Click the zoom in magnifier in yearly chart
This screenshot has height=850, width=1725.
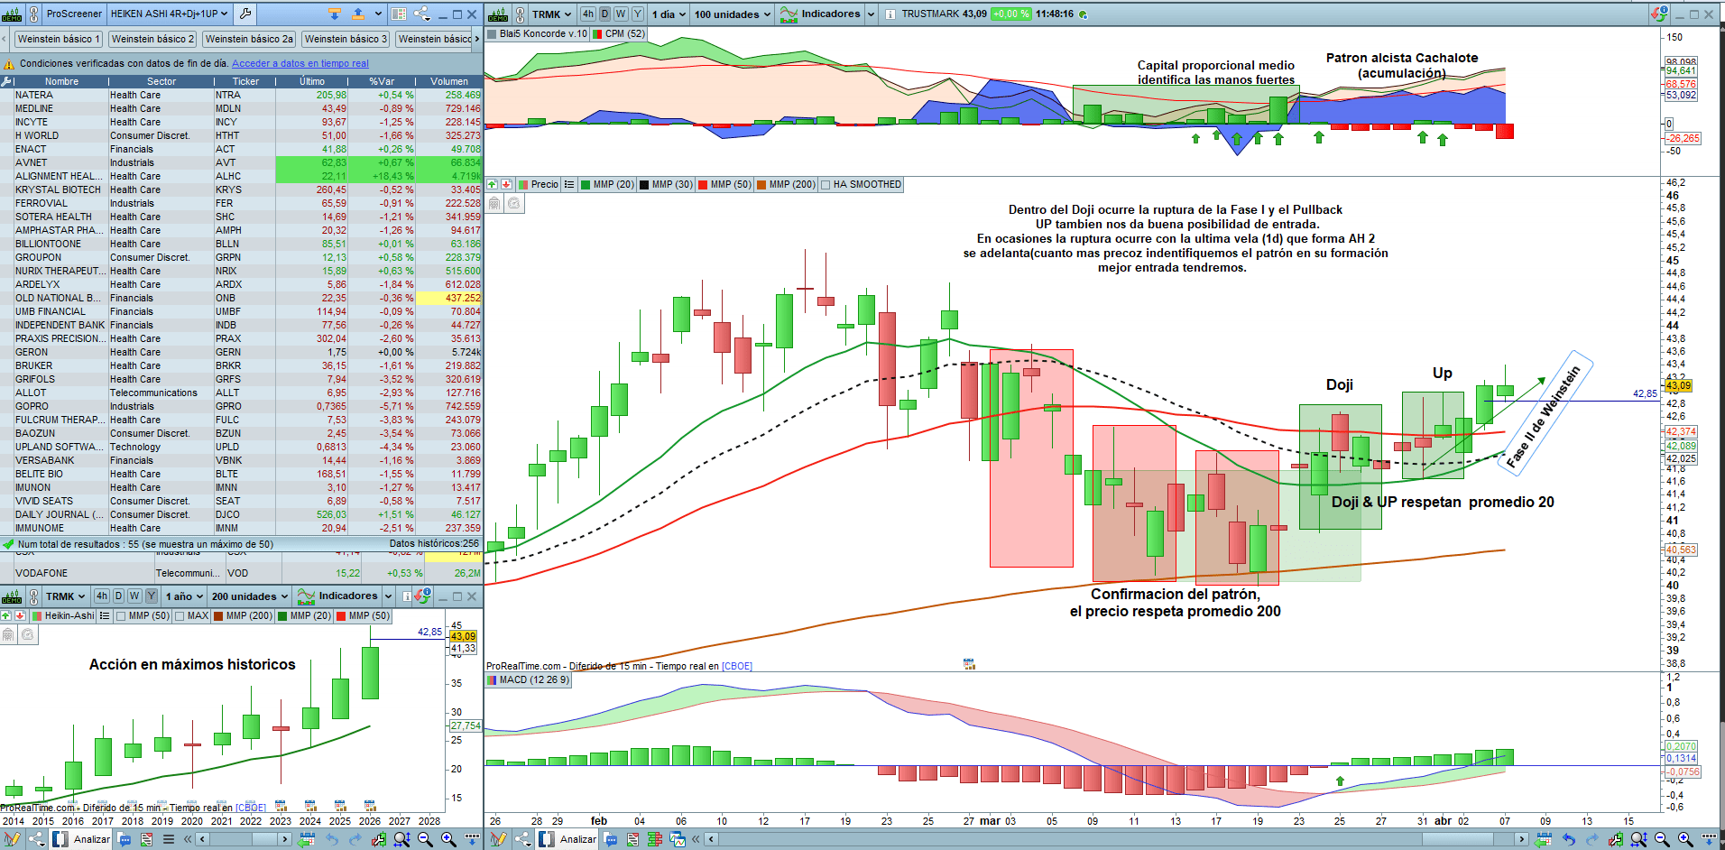(448, 839)
